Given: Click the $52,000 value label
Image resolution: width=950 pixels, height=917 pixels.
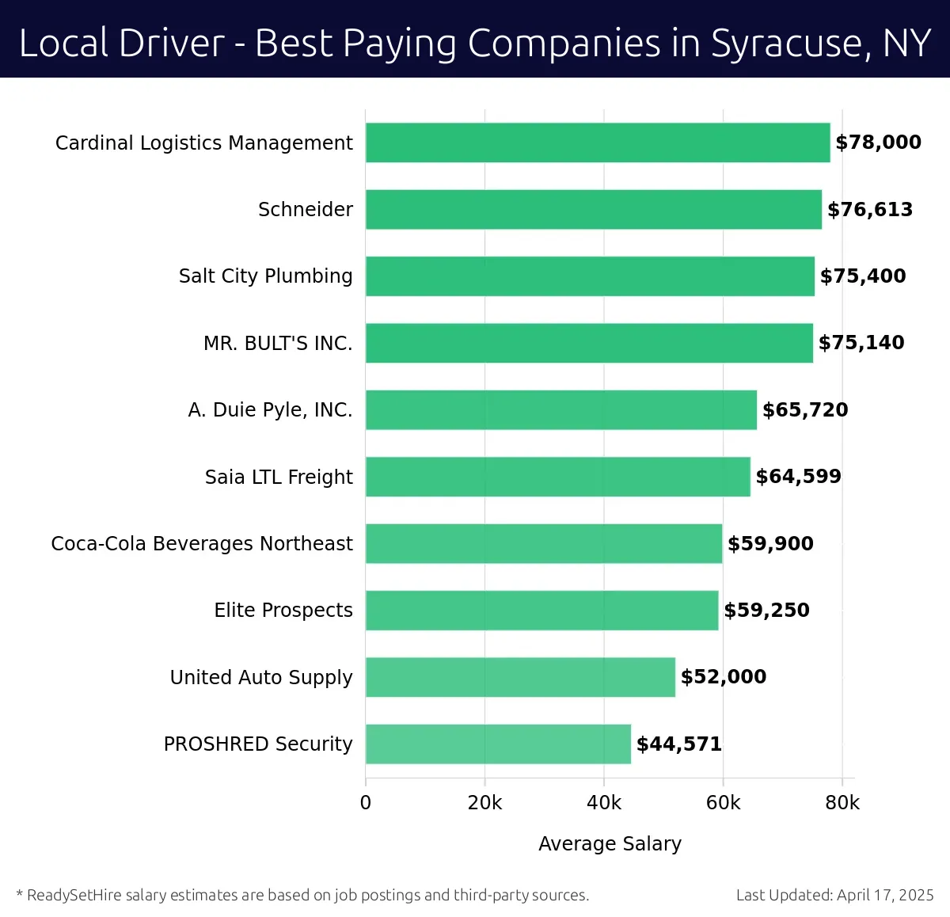Looking at the screenshot, I should (x=724, y=677).
